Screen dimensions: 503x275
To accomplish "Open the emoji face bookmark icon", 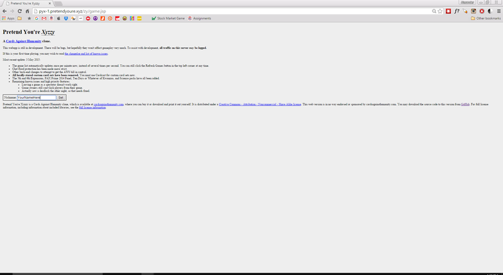I will pyautogui.click(x=124, y=18).
